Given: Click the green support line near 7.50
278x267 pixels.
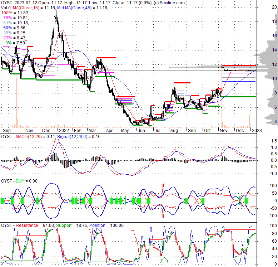Looking at the screenshot, I should click(239, 97).
